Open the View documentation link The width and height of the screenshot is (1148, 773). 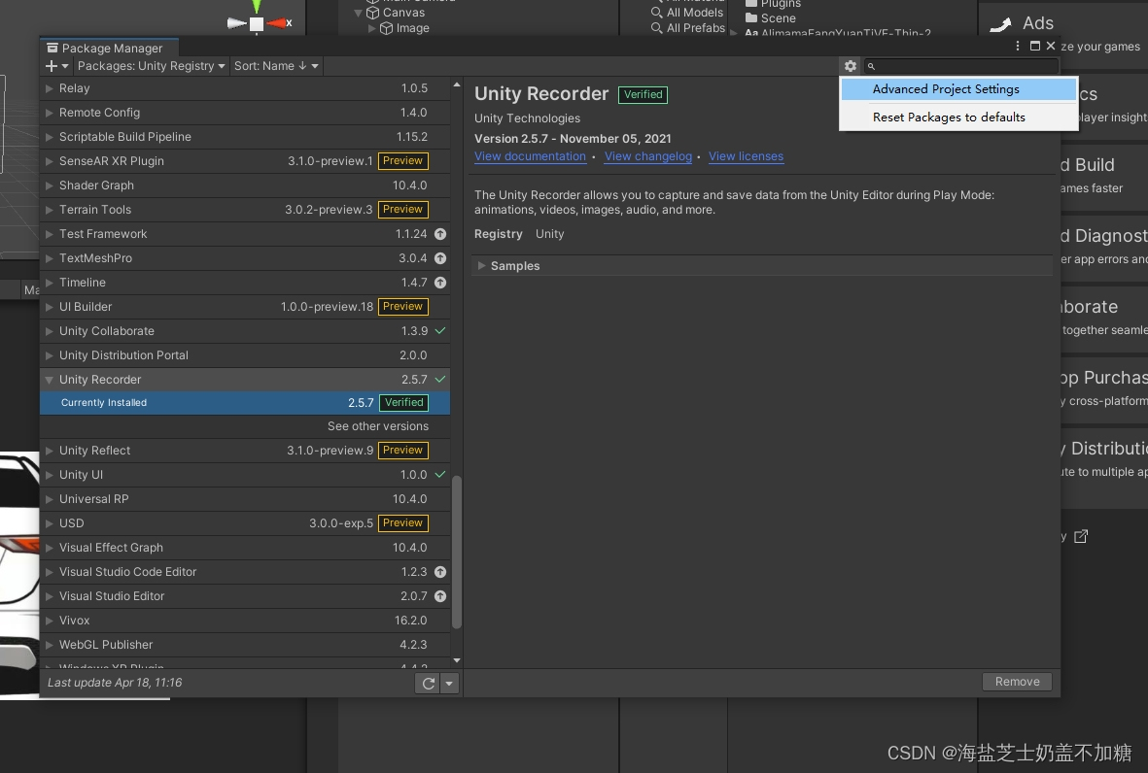pyautogui.click(x=530, y=155)
